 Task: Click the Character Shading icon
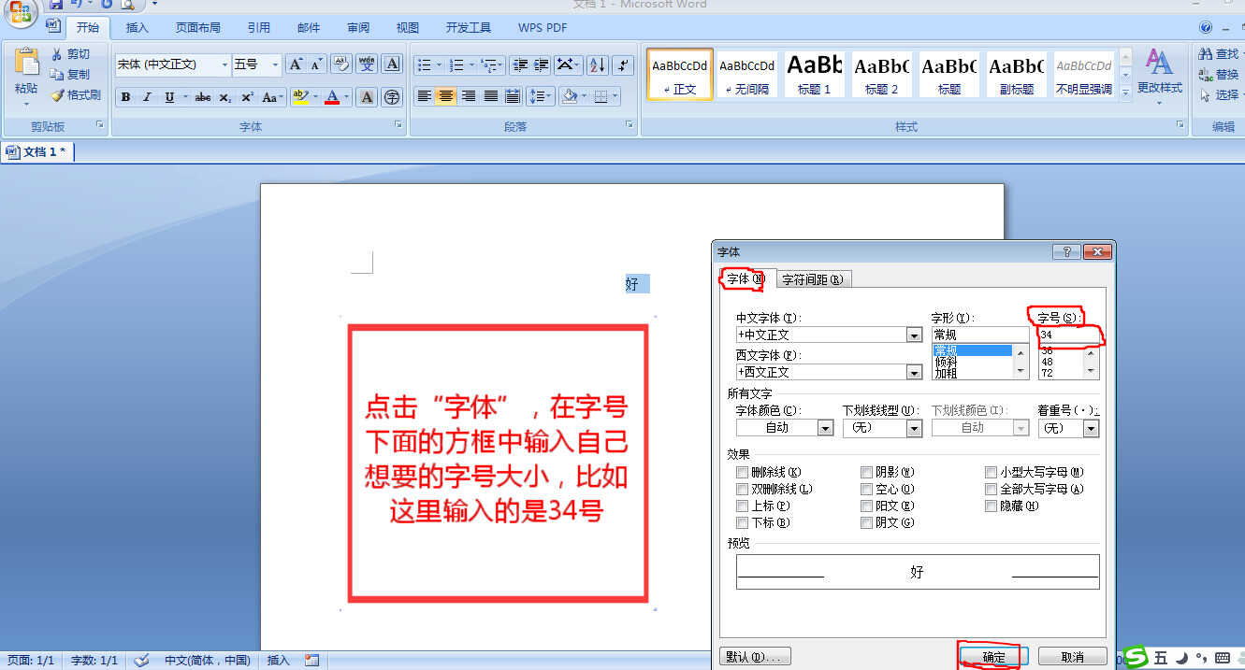(x=368, y=97)
